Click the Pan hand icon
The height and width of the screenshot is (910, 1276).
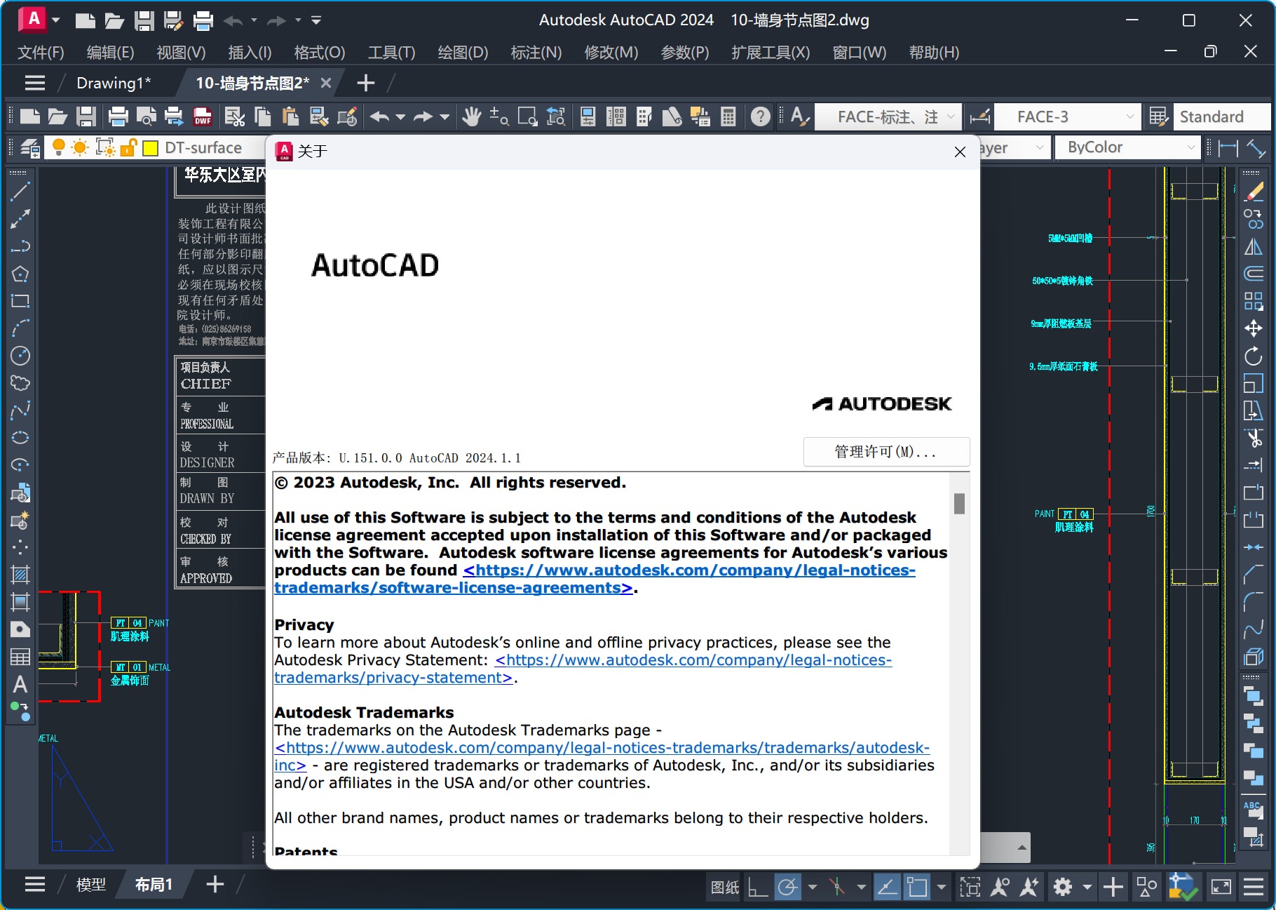pyautogui.click(x=471, y=116)
